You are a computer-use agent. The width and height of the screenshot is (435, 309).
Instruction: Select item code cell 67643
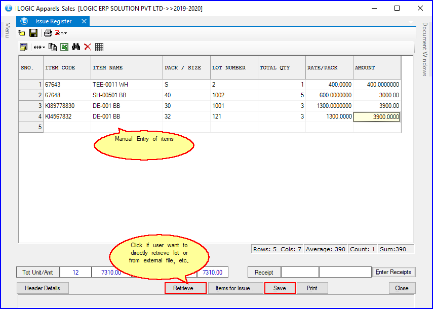pos(67,85)
